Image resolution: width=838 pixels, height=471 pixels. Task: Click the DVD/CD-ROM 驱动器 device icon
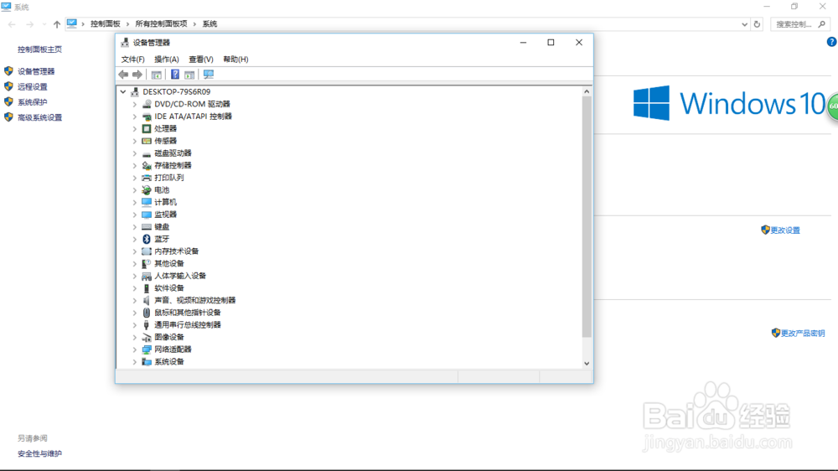147,104
